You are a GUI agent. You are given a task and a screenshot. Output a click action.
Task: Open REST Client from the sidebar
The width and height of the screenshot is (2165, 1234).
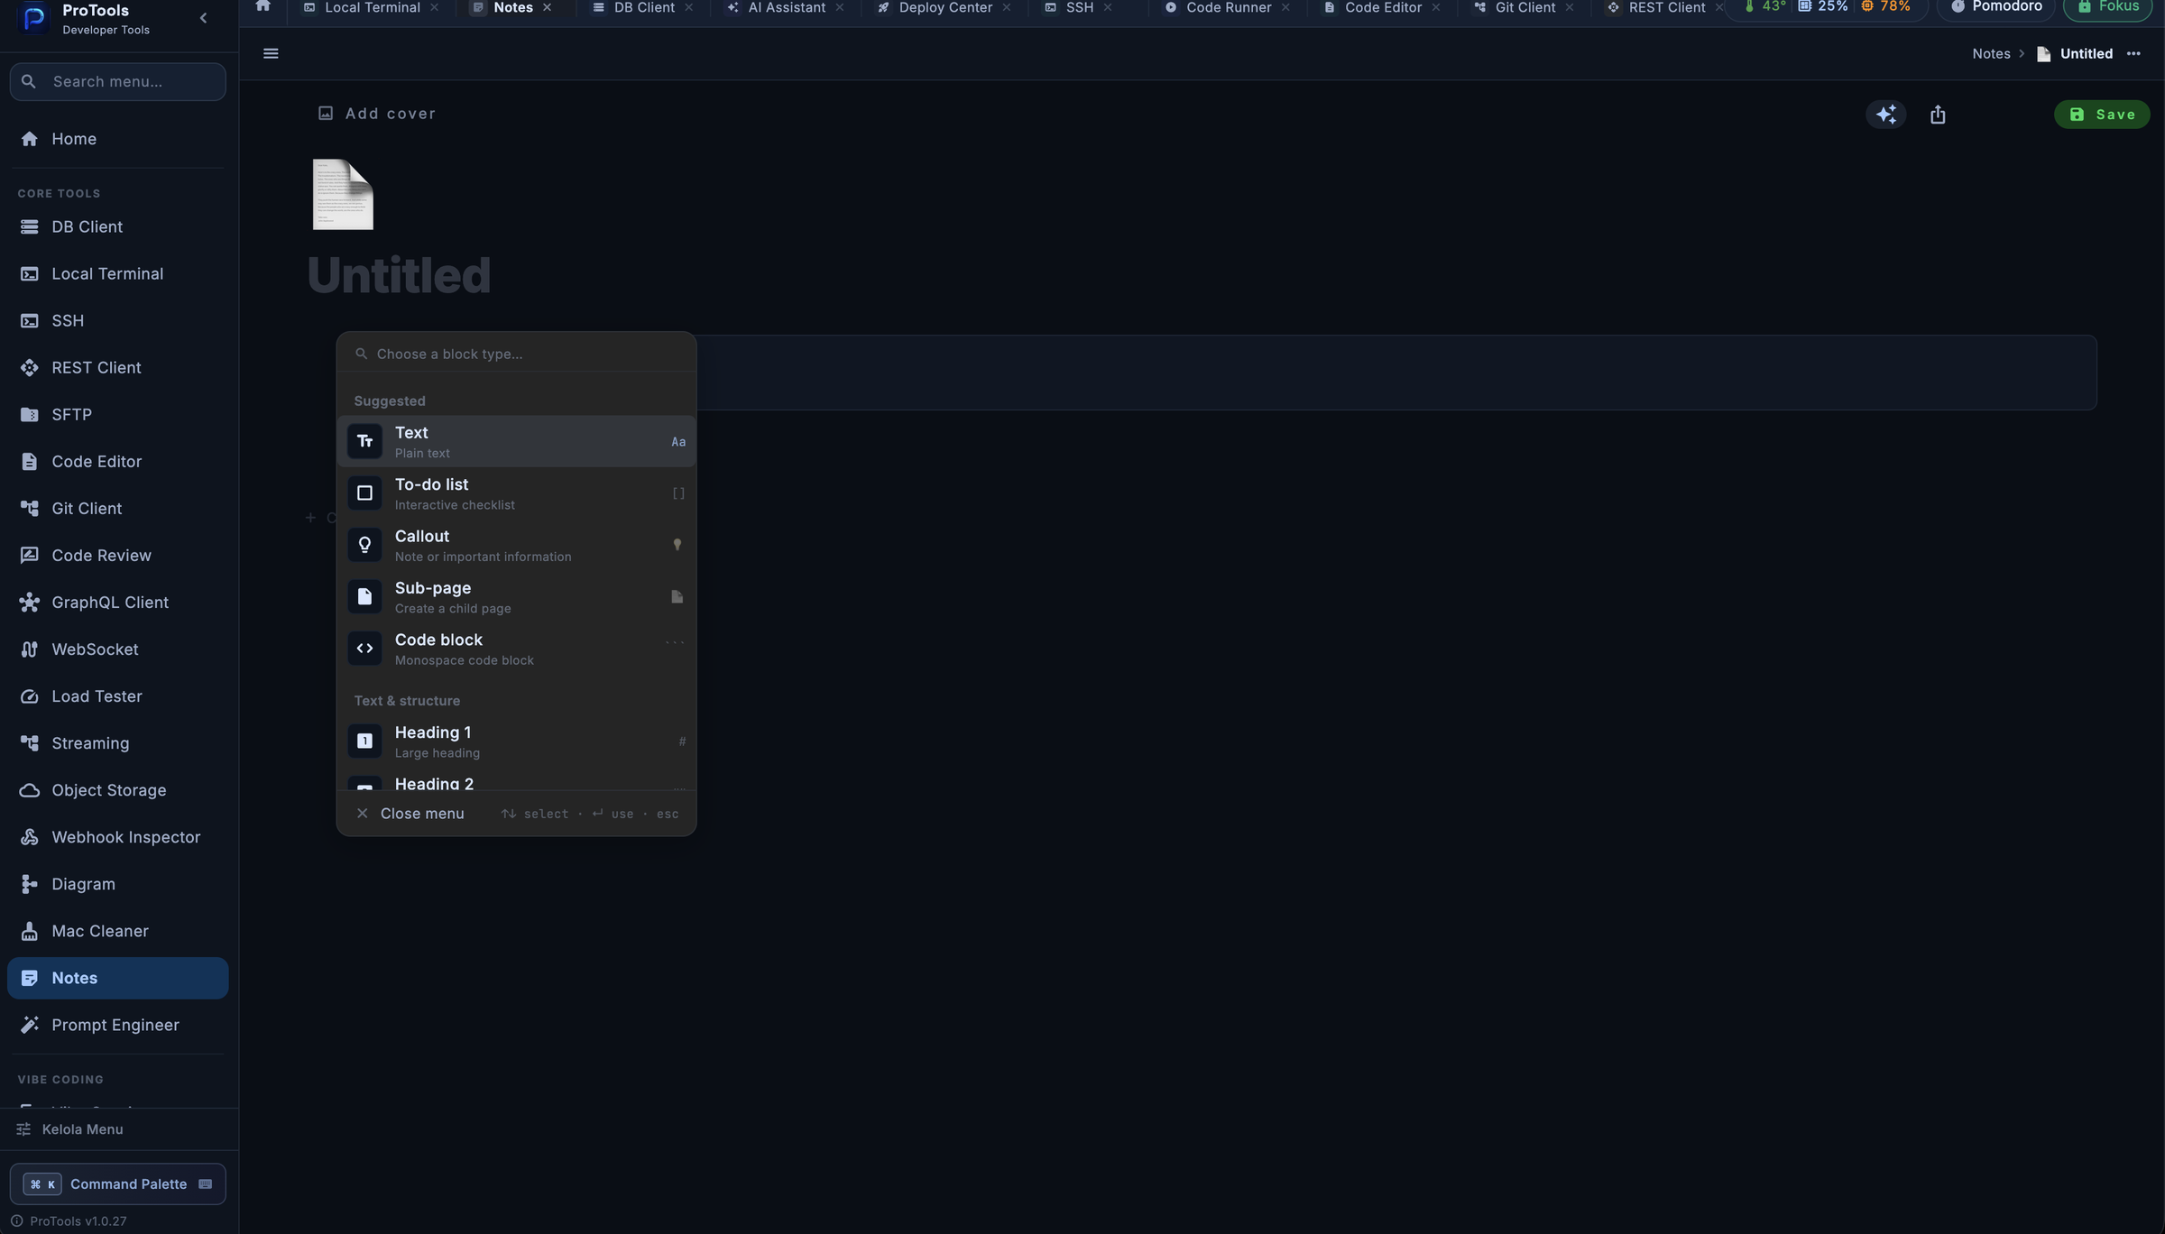[x=118, y=368]
